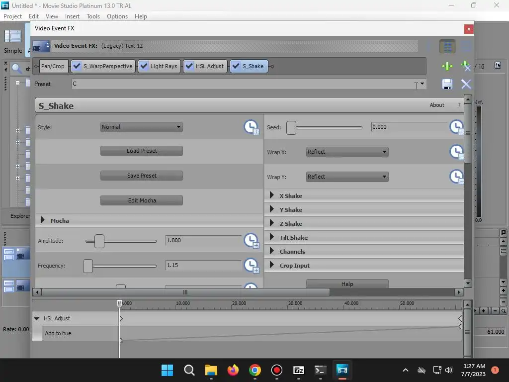Click the Delete Preset X icon
Image resolution: width=509 pixels, height=382 pixels.
click(x=466, y=84)
